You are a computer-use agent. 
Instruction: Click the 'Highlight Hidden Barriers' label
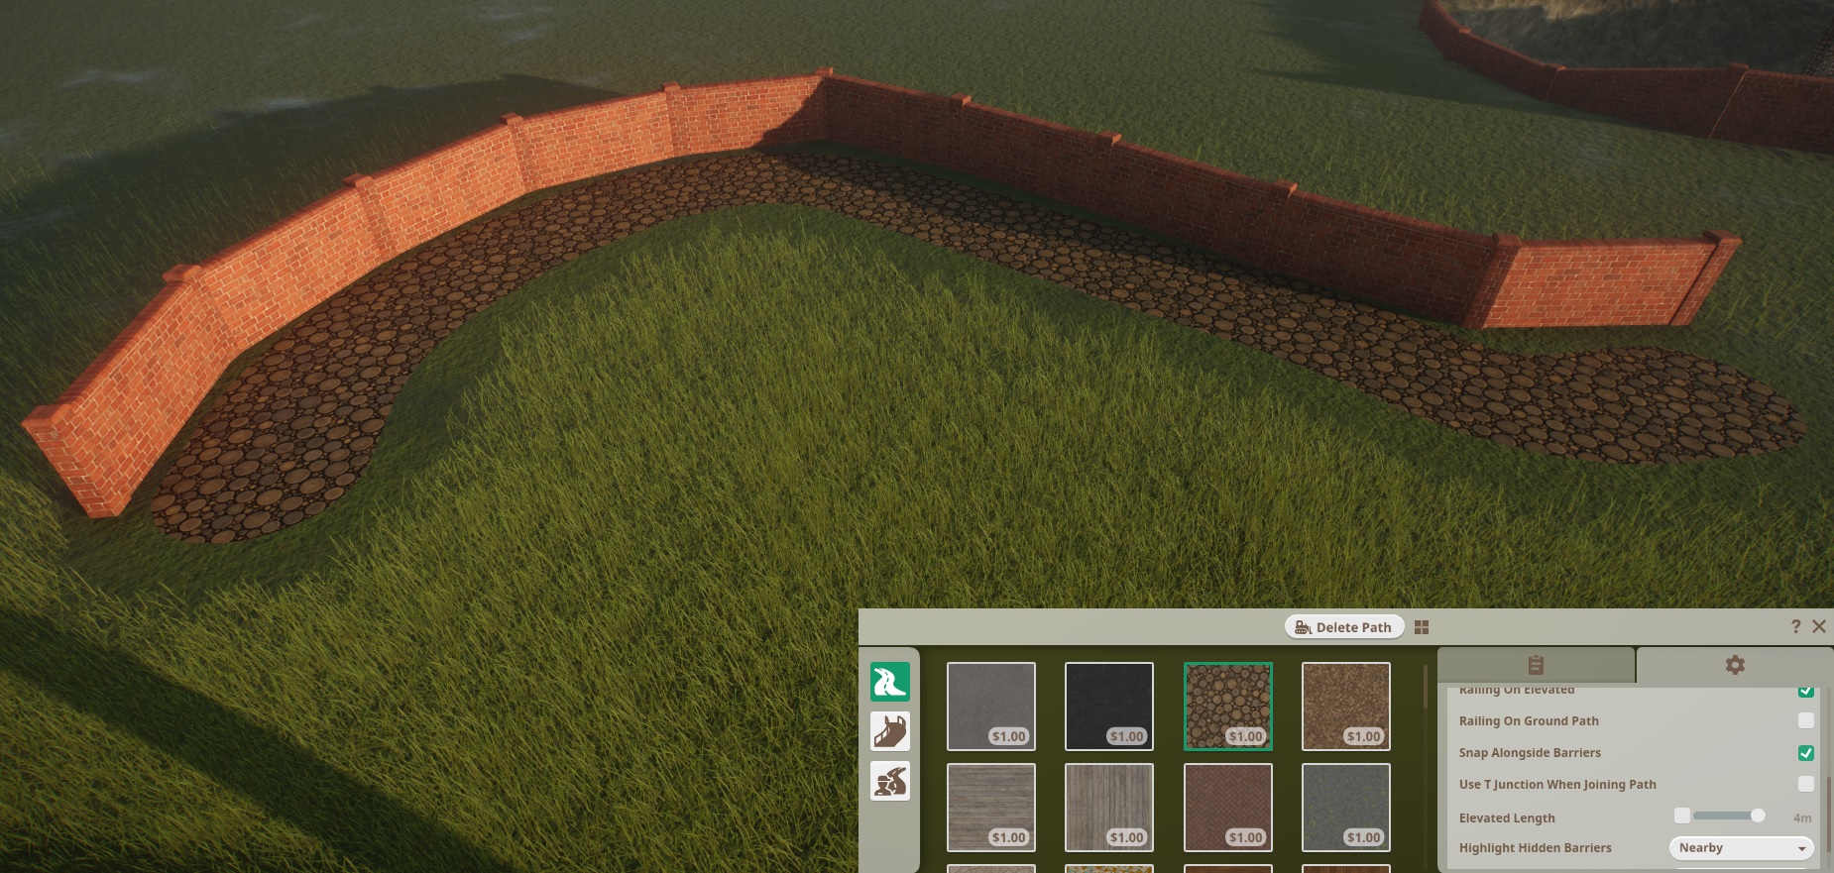point(1535,848)
